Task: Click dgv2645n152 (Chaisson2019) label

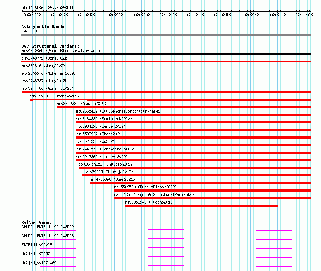Action: tap(106, 164)
